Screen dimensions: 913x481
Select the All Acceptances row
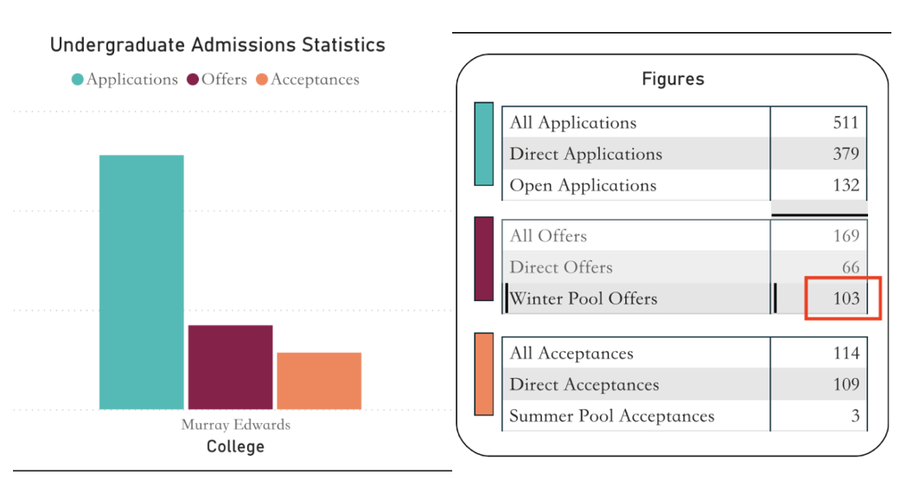pyautogui.click(x=571, y=353)
